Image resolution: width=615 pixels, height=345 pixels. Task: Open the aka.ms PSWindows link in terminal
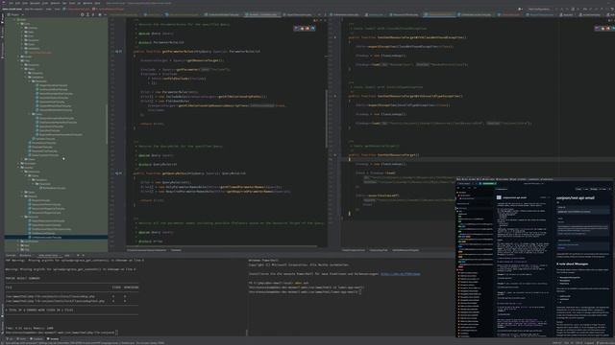[400, 274]
